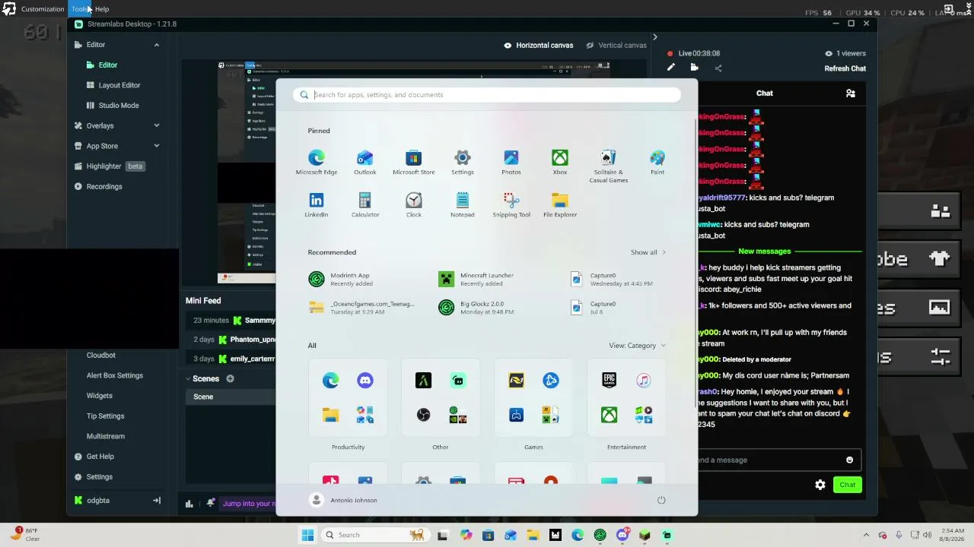Click the share stream icon
Image resolution: width=974 pixels, height=547 pixels.
pos(718,68)
